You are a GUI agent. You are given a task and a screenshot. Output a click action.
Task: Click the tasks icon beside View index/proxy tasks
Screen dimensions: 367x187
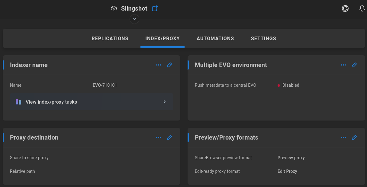[18, 102]
